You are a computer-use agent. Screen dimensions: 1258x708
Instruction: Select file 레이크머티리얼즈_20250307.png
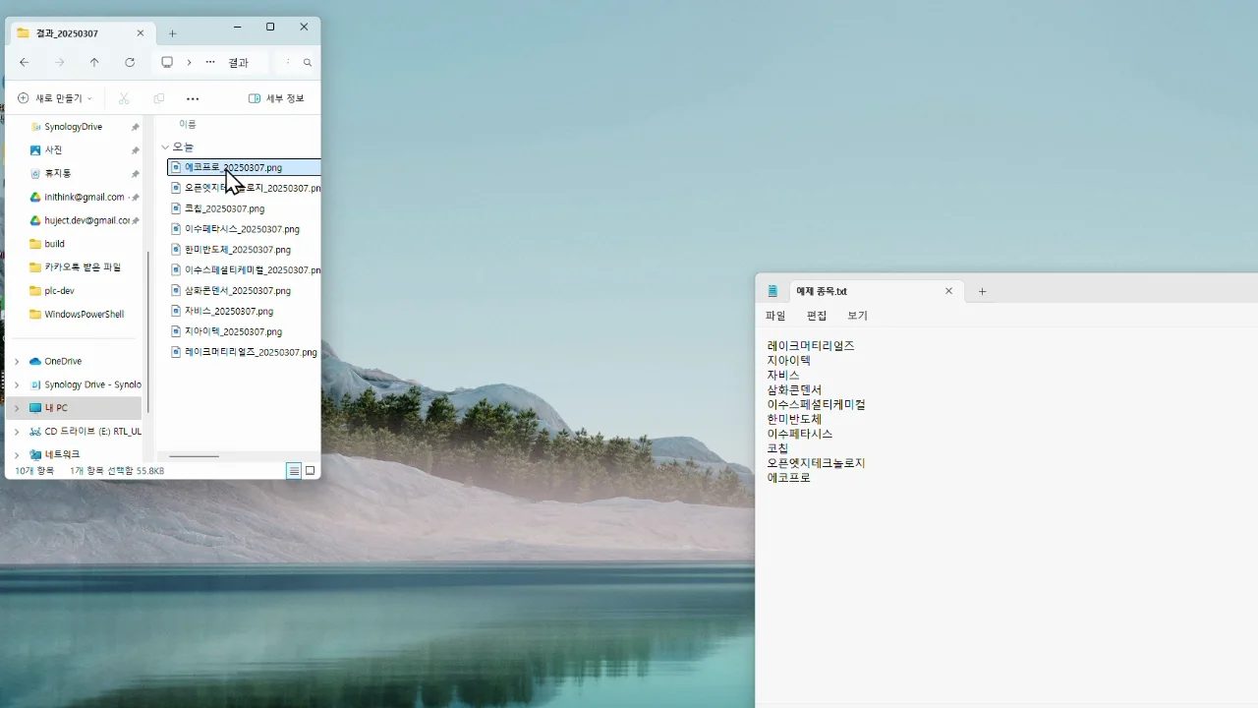244,352
